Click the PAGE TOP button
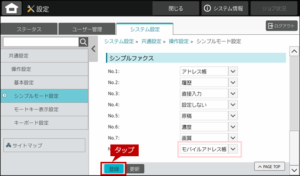 [x=269, y=167]
